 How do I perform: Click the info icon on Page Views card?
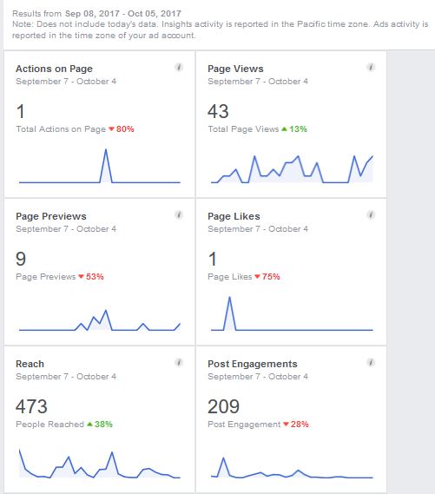tap(371, 67)
